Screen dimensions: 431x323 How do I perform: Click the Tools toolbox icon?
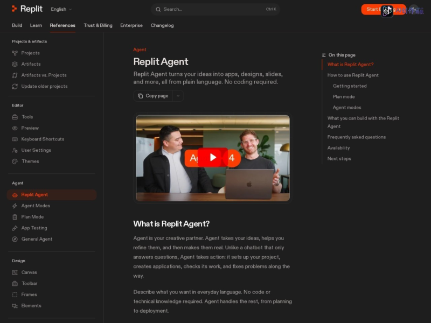[15, 117]
